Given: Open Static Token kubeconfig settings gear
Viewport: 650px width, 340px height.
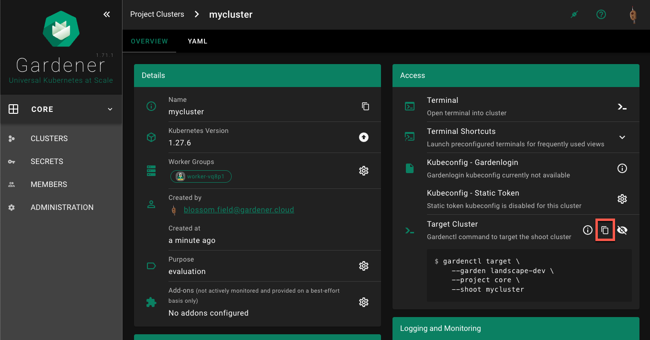Looking at the screenshot, I should pyautogui.click(x=622, y=199).
